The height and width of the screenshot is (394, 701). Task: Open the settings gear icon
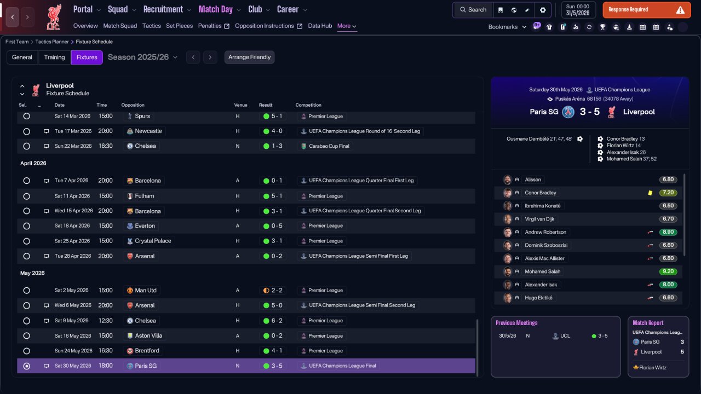click(543, 10)
